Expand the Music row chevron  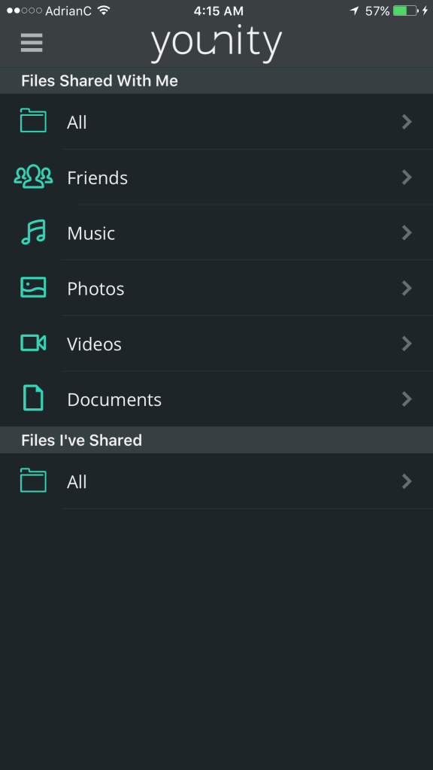(x=407, y=233)
